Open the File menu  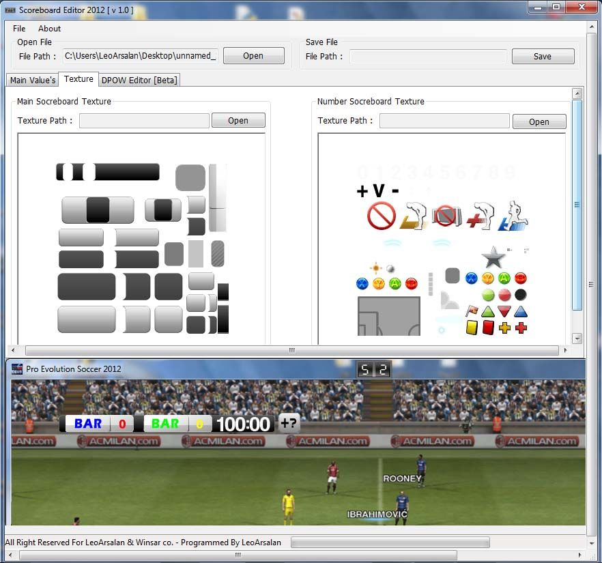[x=19, y=29]
